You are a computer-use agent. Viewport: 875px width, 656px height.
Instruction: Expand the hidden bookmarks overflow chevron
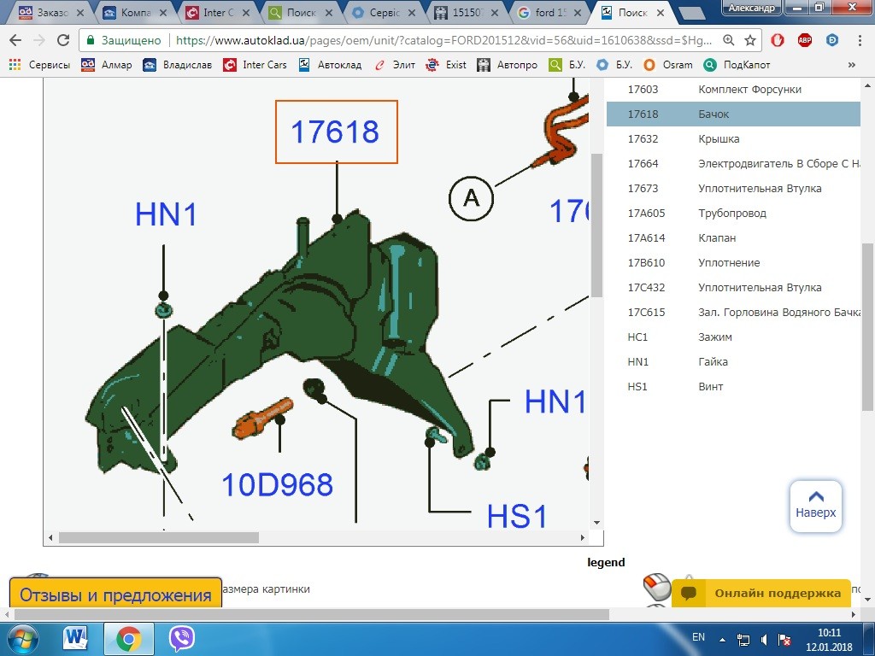852,65
